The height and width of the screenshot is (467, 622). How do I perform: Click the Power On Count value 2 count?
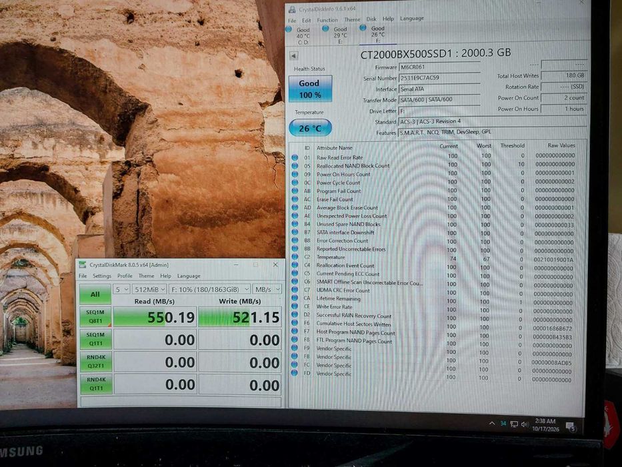pyautogui.click(x=564, y=97)
